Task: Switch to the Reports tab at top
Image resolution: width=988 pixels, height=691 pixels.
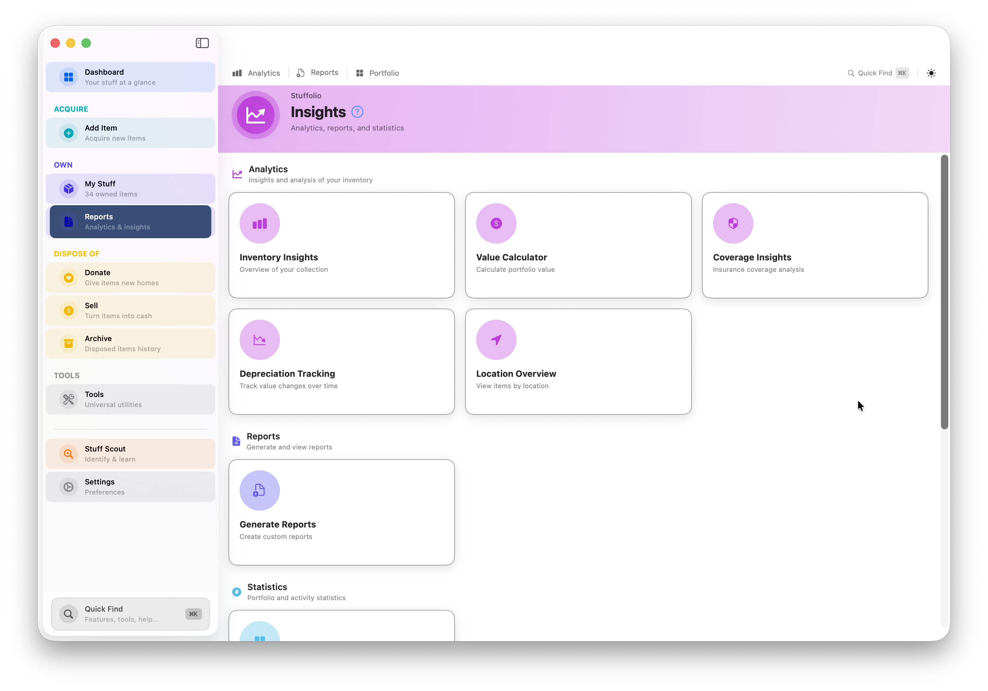Action: (x=317, y=73)
